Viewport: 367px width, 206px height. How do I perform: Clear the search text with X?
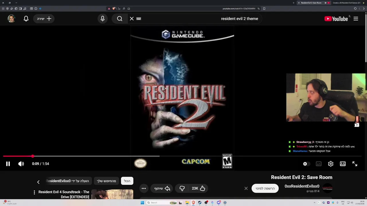132,19
